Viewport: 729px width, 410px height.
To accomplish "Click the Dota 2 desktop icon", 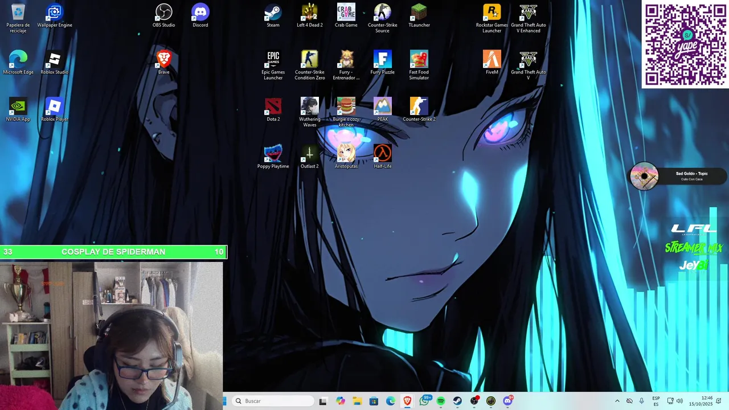I will click(x=273, y=110).
